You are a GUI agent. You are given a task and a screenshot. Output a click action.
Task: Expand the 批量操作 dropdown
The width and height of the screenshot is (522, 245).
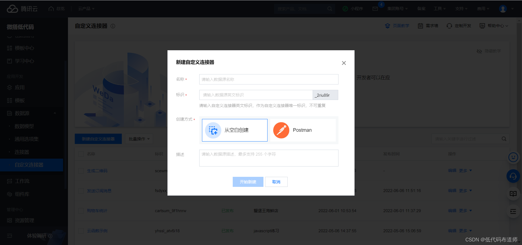tap(139, 139)
